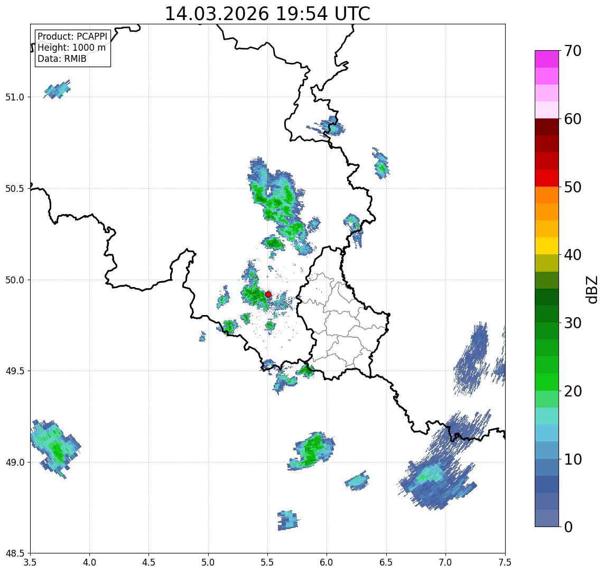Click the orange colorbar segment below 50

point(547,195)
